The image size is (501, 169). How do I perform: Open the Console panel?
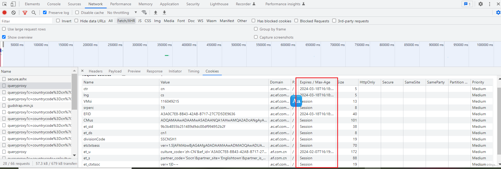pos(54,4)
